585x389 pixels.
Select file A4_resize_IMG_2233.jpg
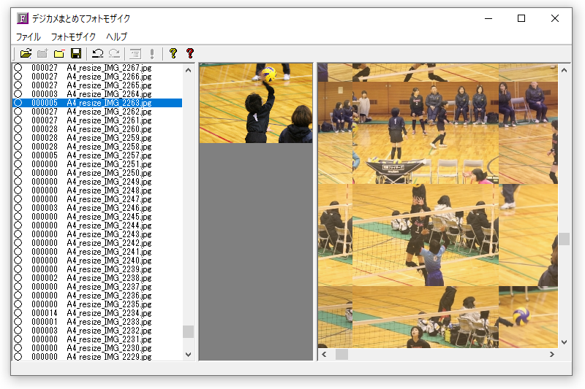pos(109,321)
